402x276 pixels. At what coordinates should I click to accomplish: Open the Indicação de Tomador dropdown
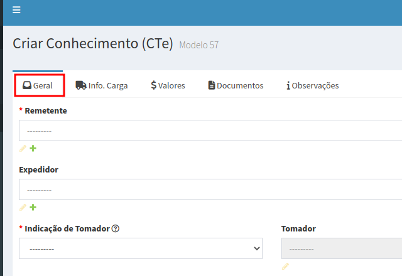point(141,248)
